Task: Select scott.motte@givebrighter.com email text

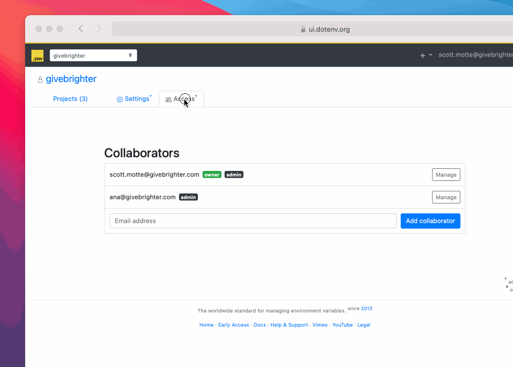Action: click(154, 175)
